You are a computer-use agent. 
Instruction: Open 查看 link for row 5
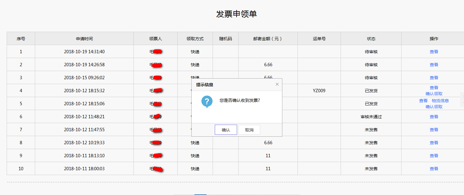click(423, 101)
